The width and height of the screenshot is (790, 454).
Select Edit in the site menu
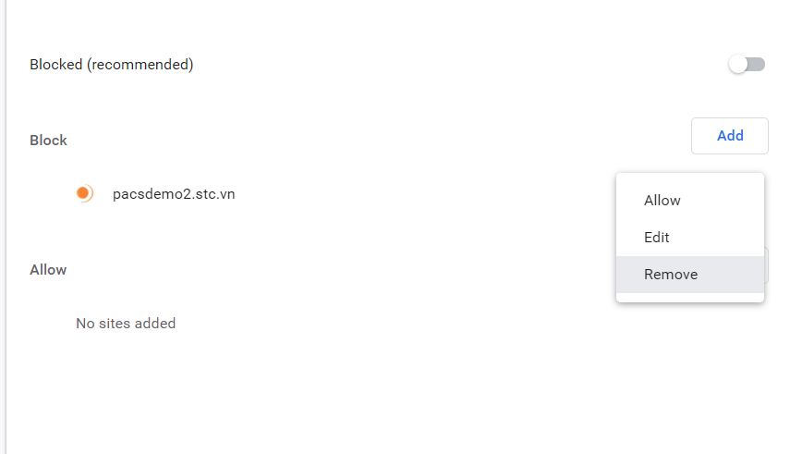(657, 238)
